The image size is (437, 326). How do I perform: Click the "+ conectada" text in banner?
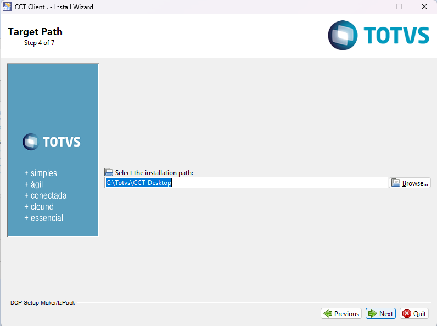coord(46,195)
